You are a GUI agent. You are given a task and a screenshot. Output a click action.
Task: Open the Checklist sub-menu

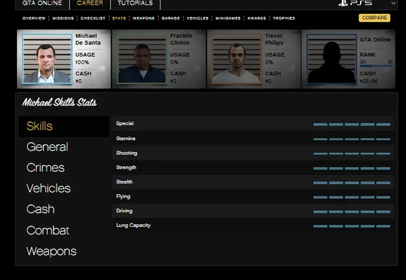tap(93, 18)
